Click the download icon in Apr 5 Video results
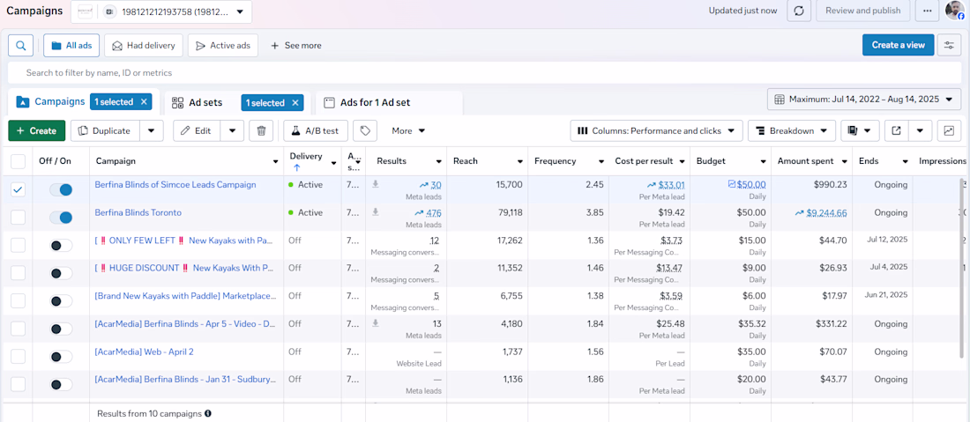Viewport: 970px width, 422px height. (374, 323)
